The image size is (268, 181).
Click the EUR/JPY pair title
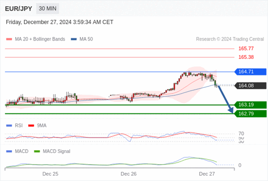pyautogui.click(x=18, y=9)
